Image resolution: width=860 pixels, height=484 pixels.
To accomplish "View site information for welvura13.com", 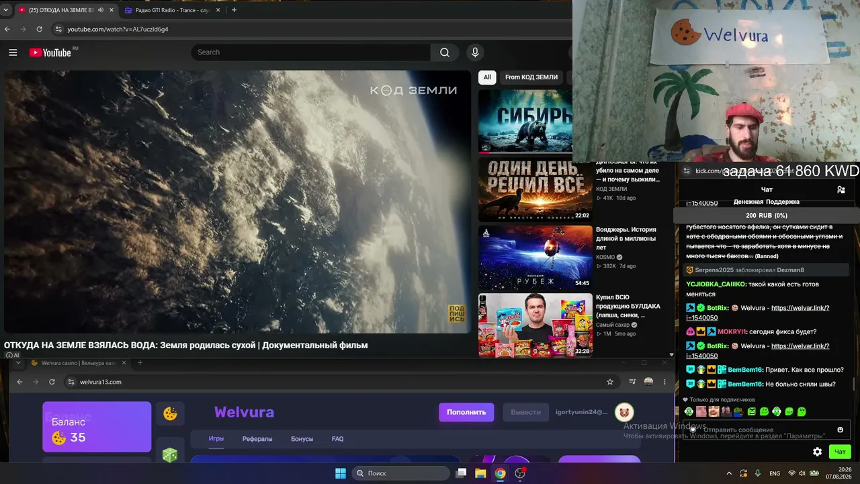I will tap(71, 382).
